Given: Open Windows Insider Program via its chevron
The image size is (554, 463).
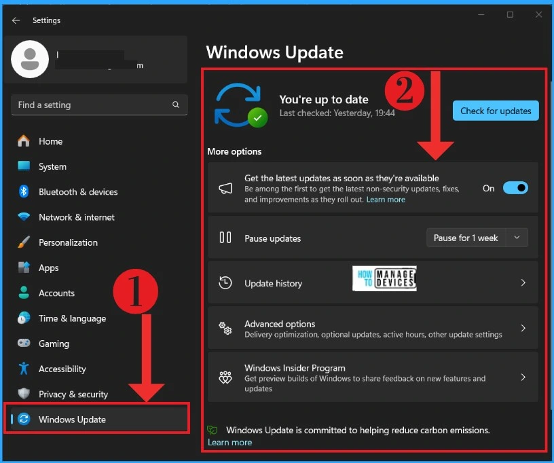Looking at the screenshot, I should (523, 377).
